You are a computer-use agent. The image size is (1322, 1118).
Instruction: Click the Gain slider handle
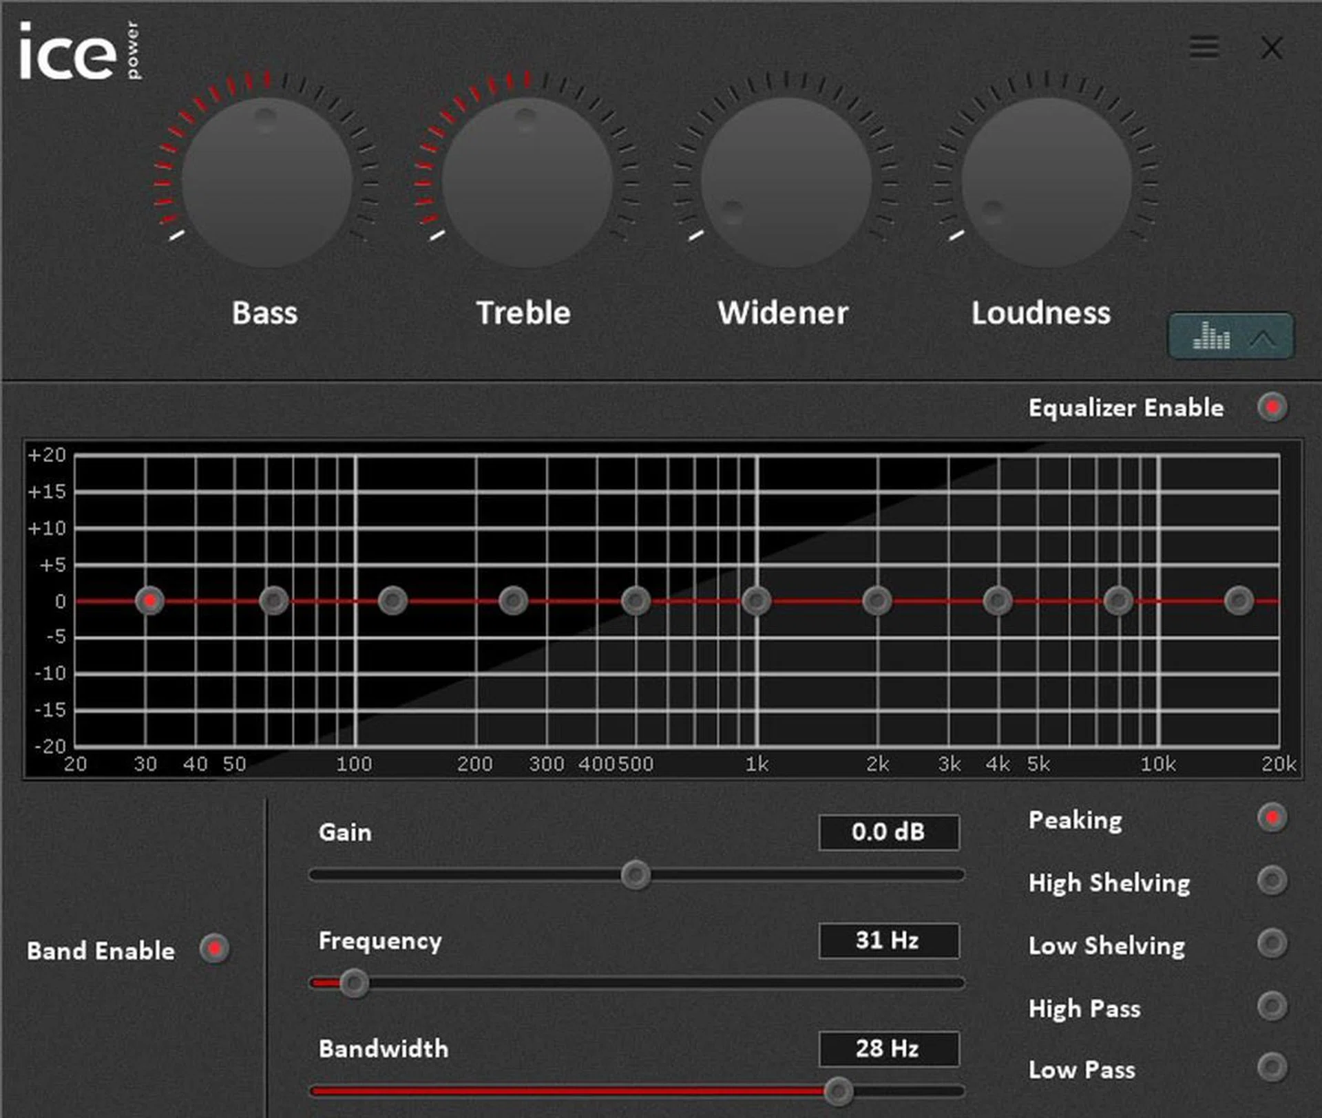click(634, 875)
